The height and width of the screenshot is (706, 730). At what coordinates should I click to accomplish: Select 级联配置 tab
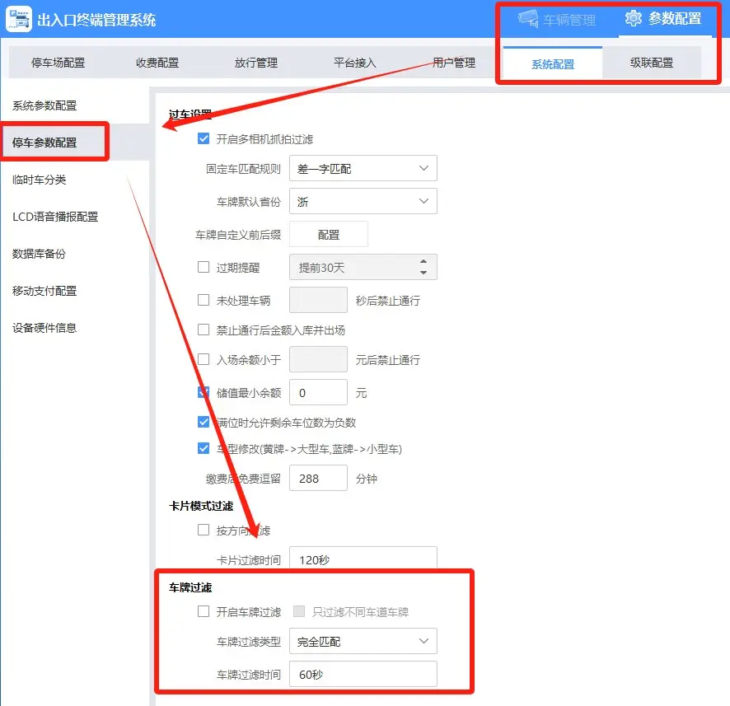pyautogui.click(x=651, y=63)
